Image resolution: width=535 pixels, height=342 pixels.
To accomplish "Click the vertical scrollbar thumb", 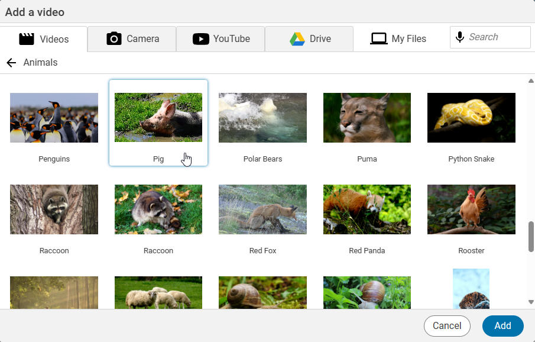I will click(x=531, y=237).
